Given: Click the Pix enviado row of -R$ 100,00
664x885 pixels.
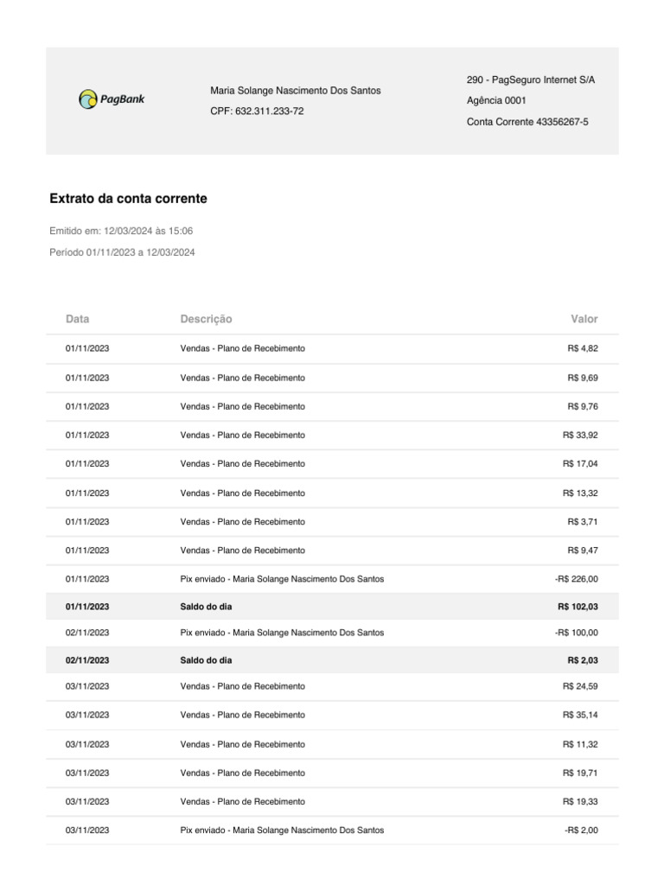Looking at the screenshot, I should point(332,633).
